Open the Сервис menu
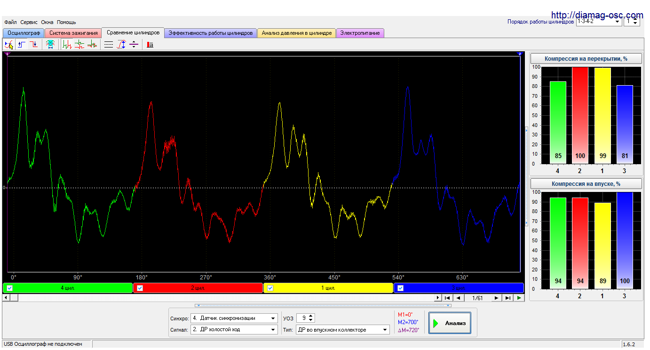The width and height of the screenshot is (650, 350). tap(29, 22)
